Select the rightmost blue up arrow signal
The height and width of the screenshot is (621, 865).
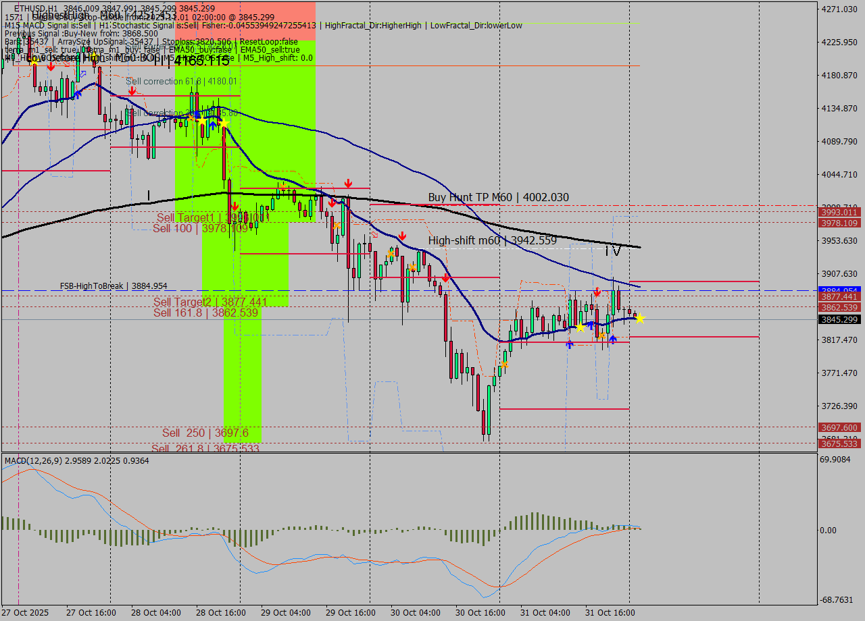[x=612, y=339]
